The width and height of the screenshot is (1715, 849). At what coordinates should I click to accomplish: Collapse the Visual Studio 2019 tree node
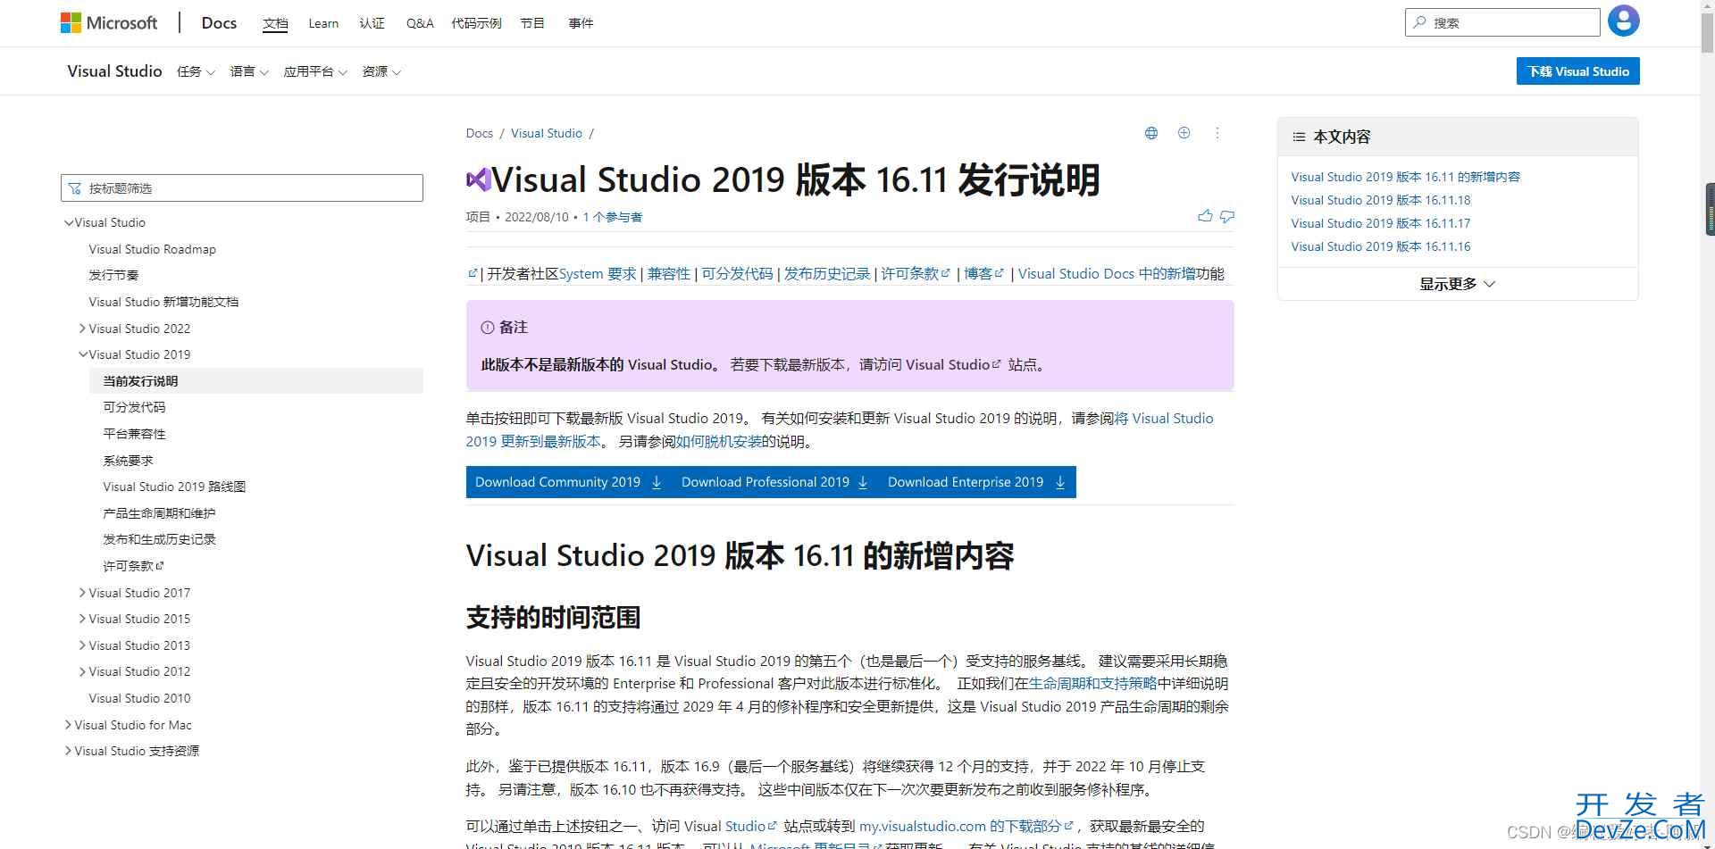tap(82, 354)
